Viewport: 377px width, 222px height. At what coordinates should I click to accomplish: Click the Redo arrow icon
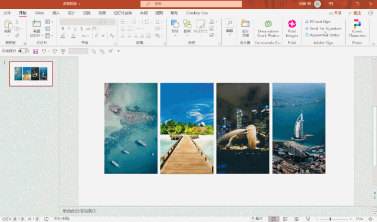pos(55,51)
